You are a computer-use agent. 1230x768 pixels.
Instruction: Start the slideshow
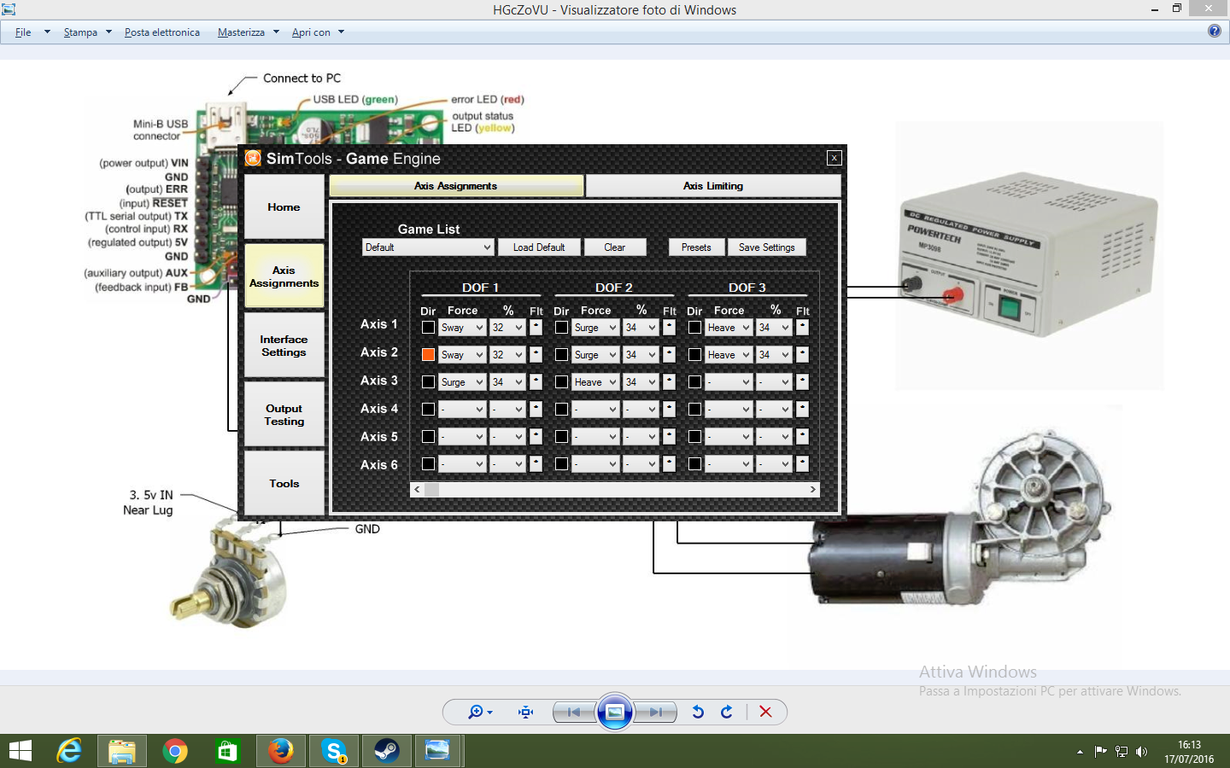(614, 712)
